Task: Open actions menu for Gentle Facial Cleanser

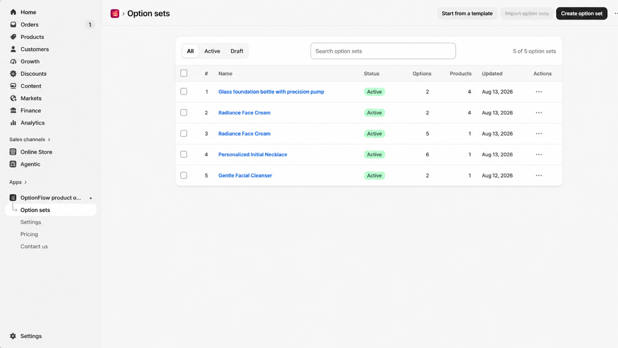Action: (x=539, y=175)
